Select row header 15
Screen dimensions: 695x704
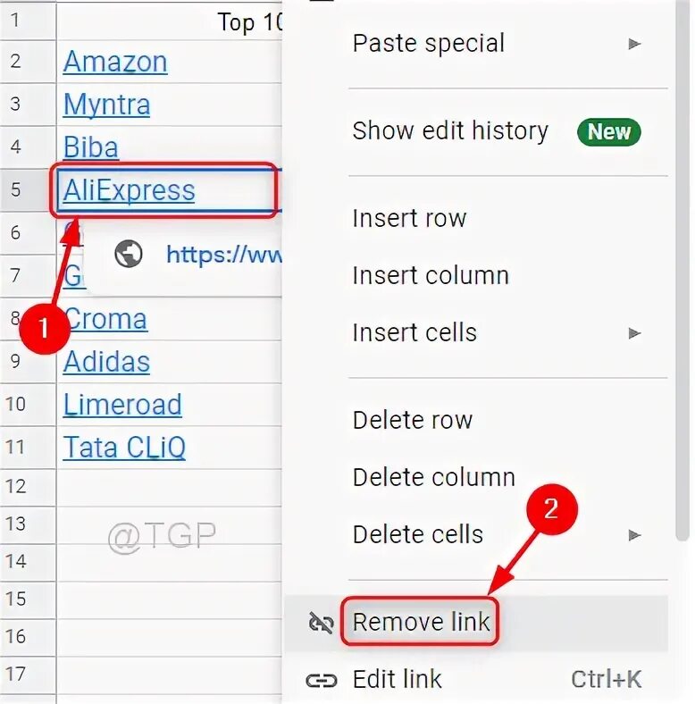click(28, 600)
